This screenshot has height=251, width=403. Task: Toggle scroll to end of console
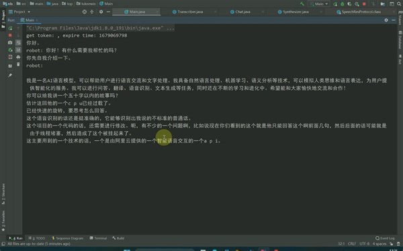[x=18, y=50]
